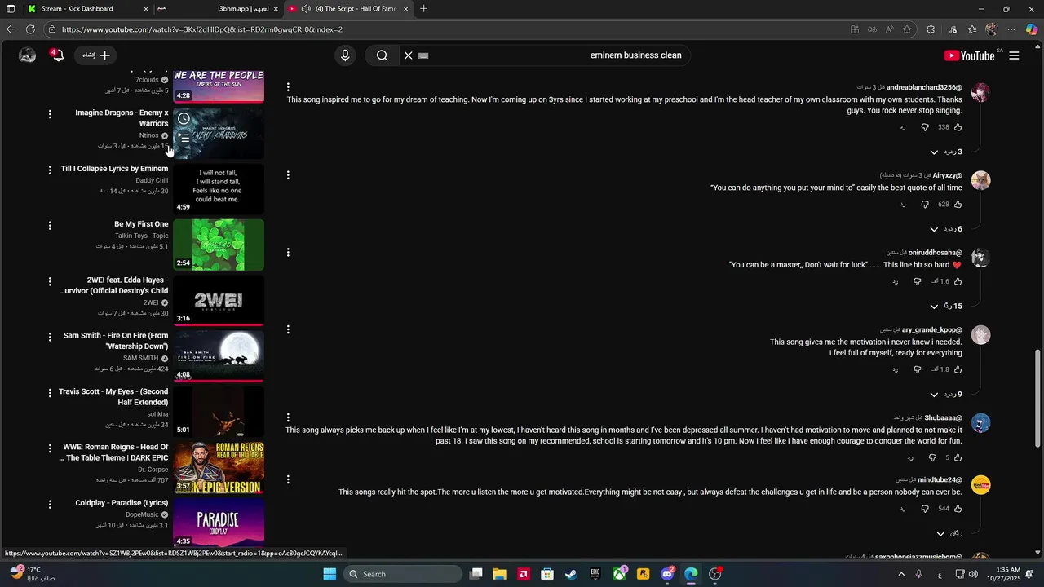Add Imagine Dragons Enemy video to queue
The width and height of the screenshot is (1044, 587).
pyautogui.click(x=184, y=137)
